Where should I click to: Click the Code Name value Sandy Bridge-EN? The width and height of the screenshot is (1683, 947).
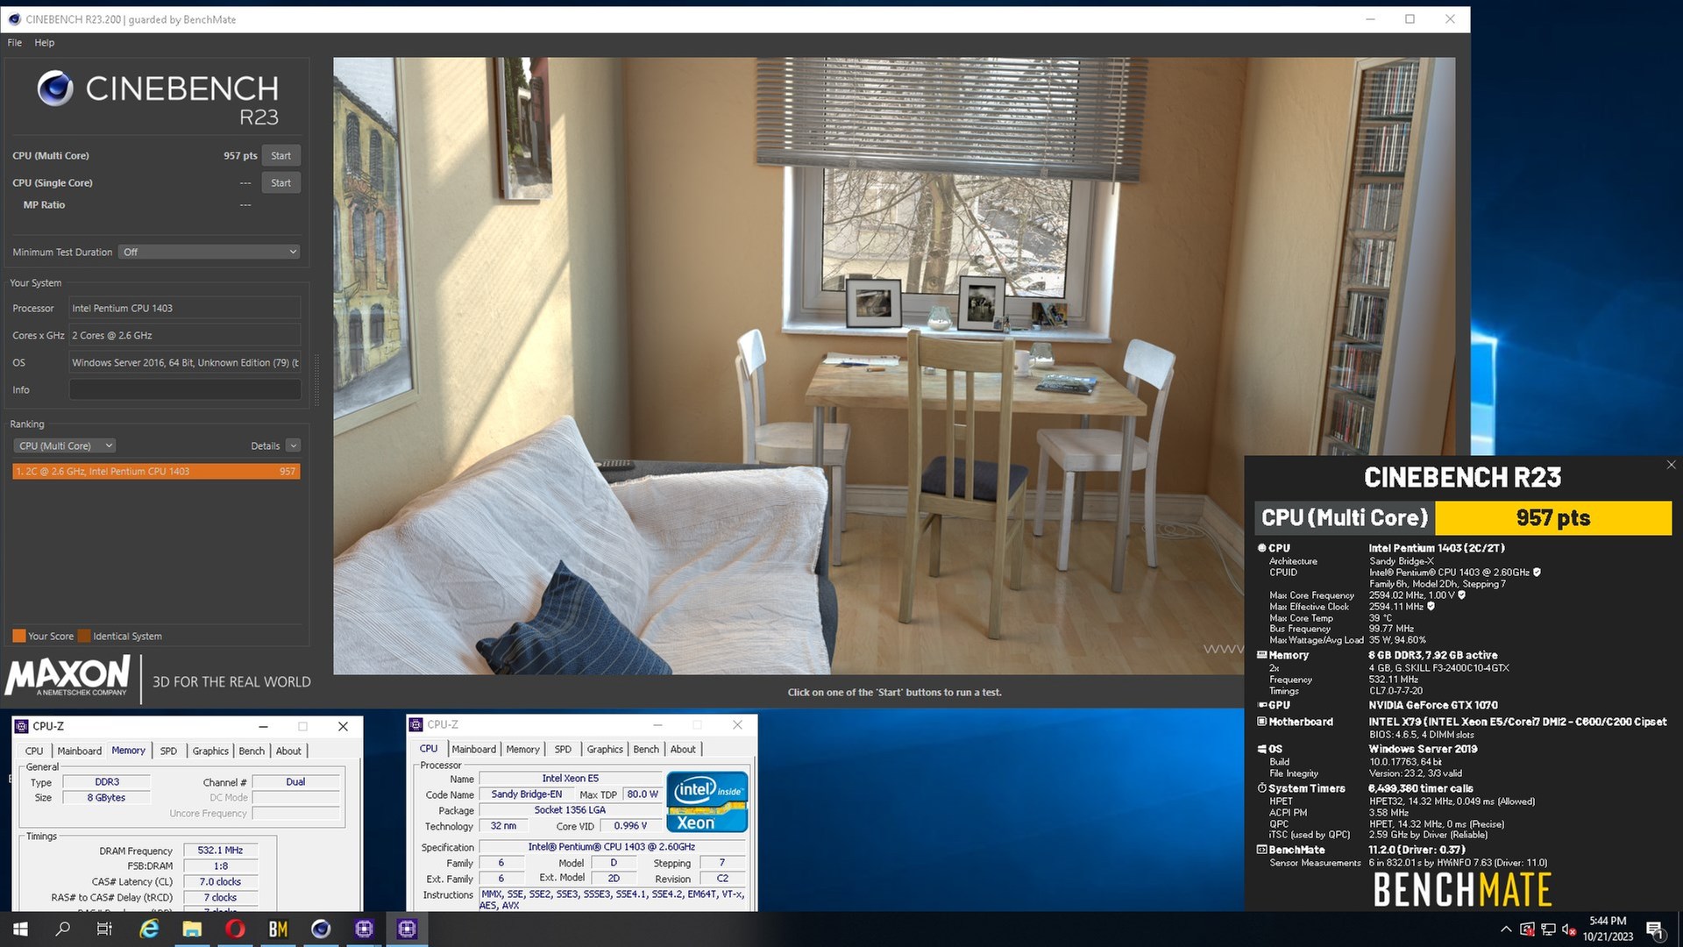tap(527, 794)
